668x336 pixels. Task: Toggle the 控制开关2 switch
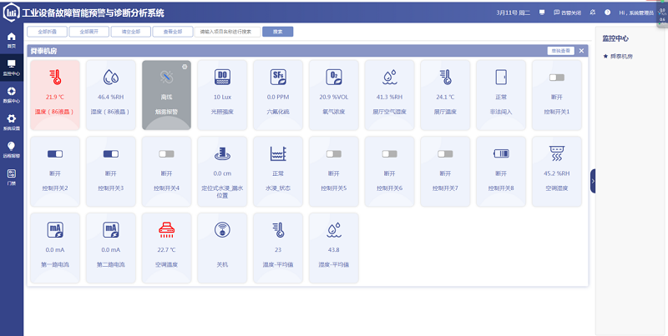55,153
